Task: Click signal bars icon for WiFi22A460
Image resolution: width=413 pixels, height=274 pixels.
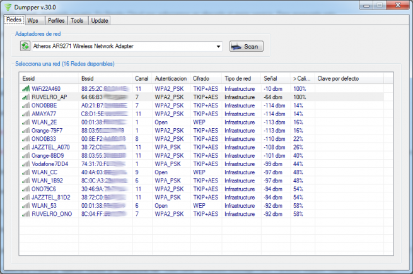Action: coord(26,89)
